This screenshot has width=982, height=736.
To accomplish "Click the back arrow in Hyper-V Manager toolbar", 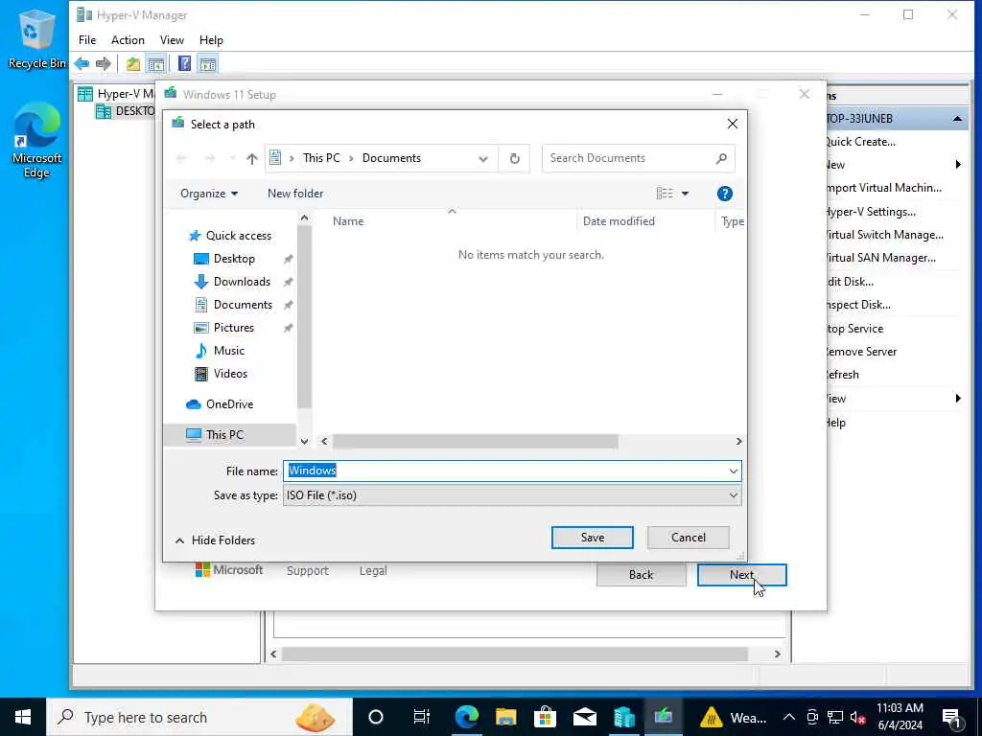I will (82, 63).
